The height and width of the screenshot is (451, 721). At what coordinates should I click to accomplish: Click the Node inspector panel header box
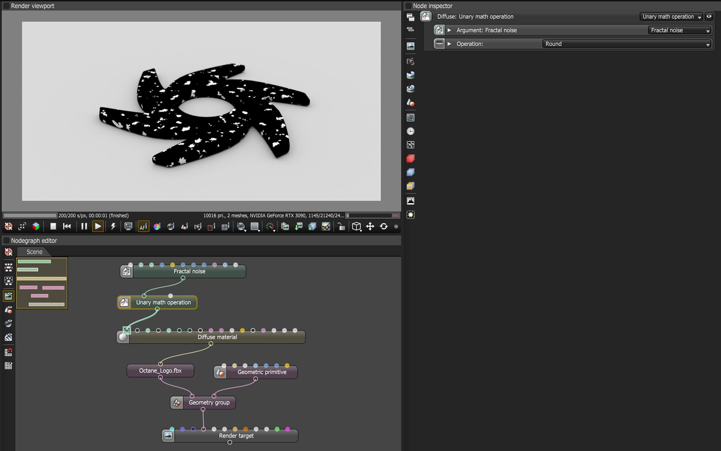(409, 6)
